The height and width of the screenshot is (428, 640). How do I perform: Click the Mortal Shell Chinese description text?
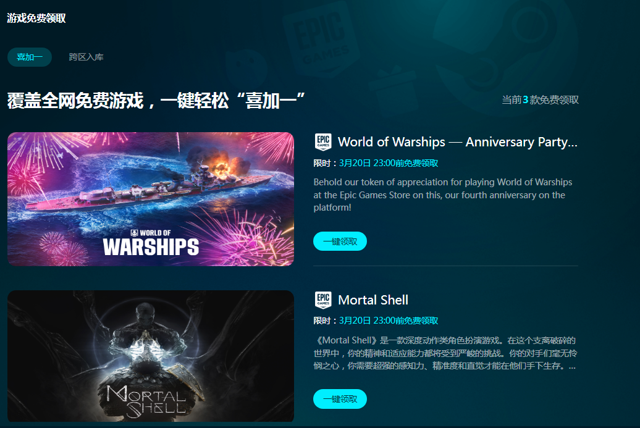(x=445, y=353)
